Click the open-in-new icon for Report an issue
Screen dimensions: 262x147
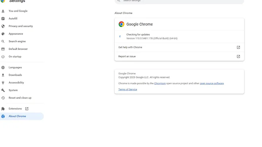(x=238, y=56)
